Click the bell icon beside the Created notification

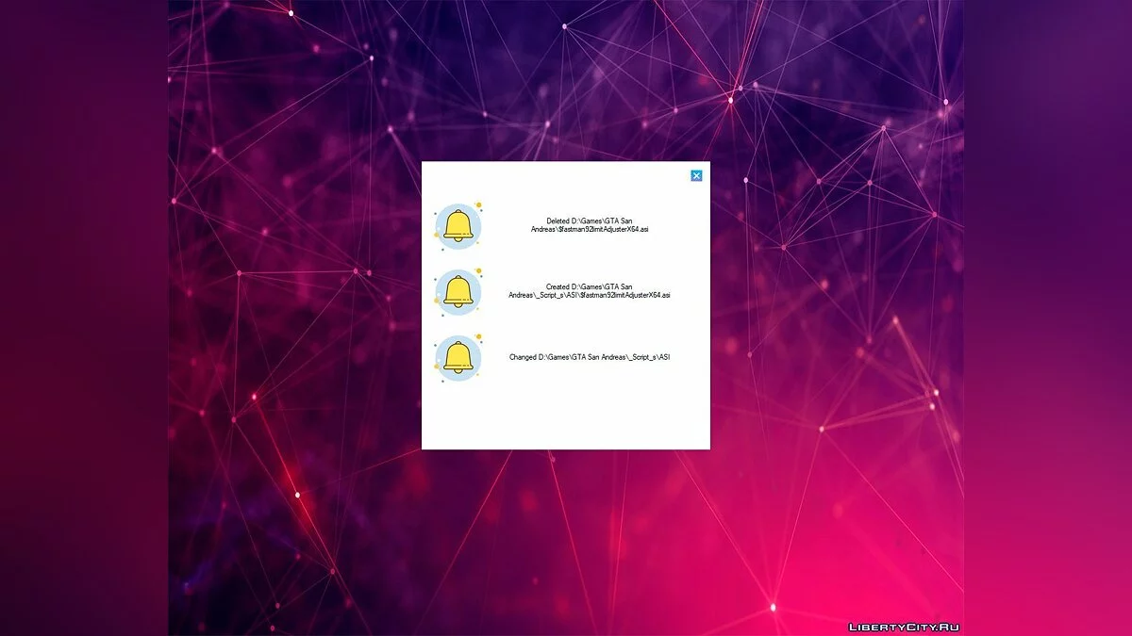click(x=458, y=291)
